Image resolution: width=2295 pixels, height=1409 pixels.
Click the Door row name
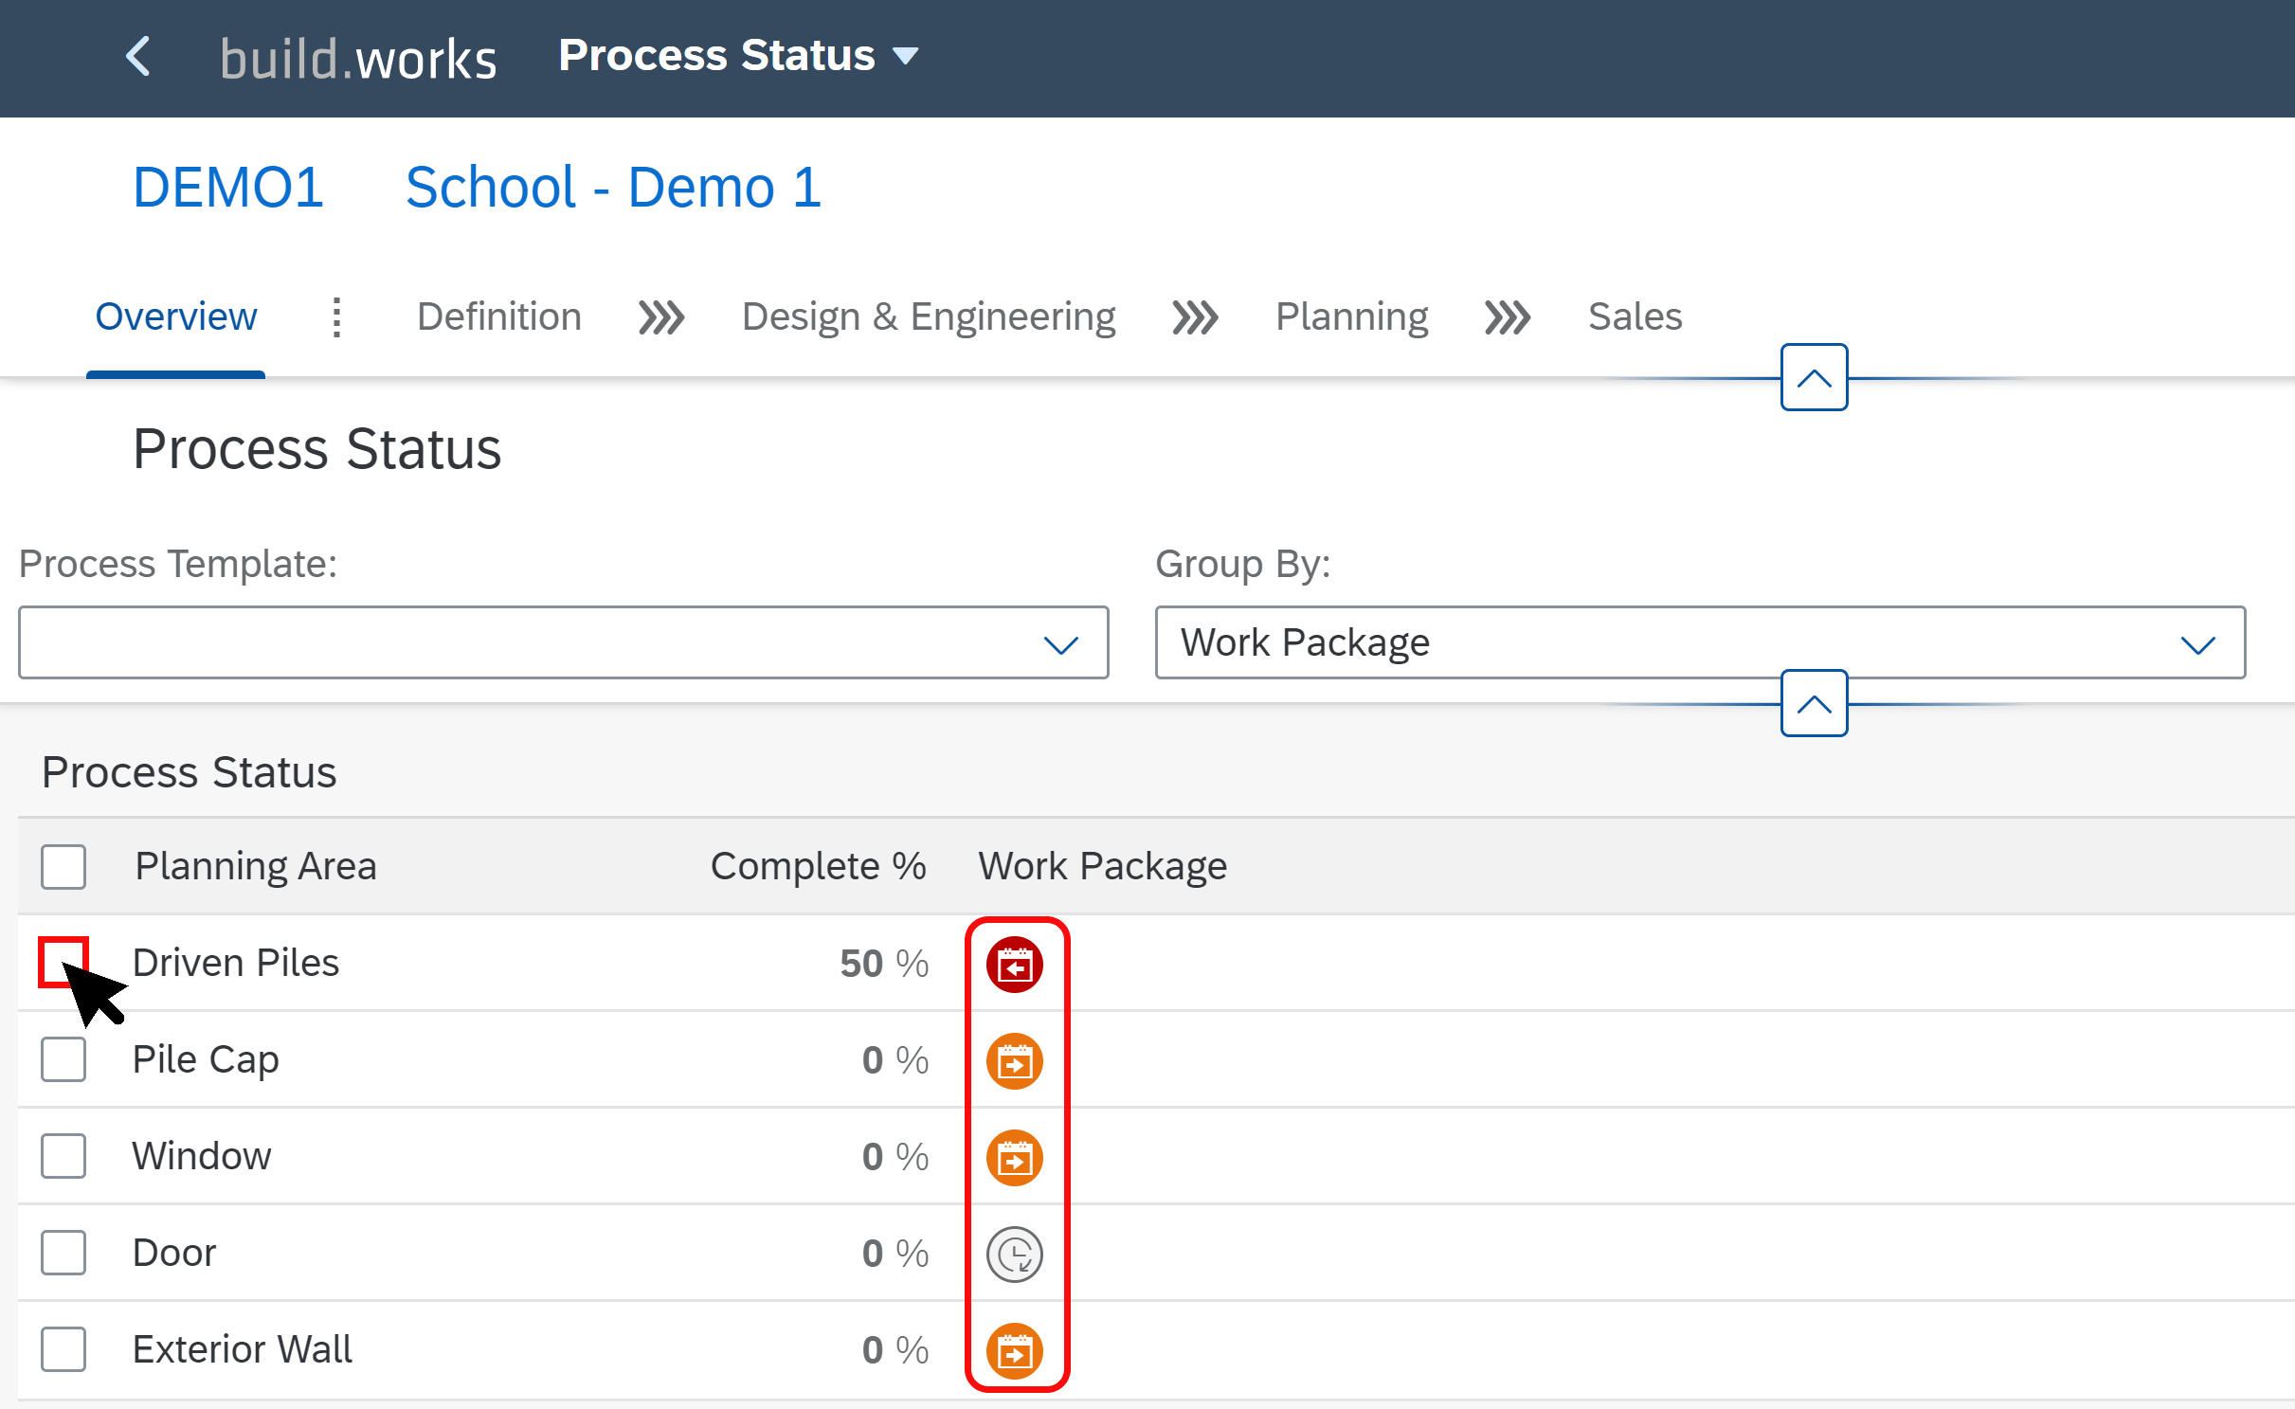174,1253
